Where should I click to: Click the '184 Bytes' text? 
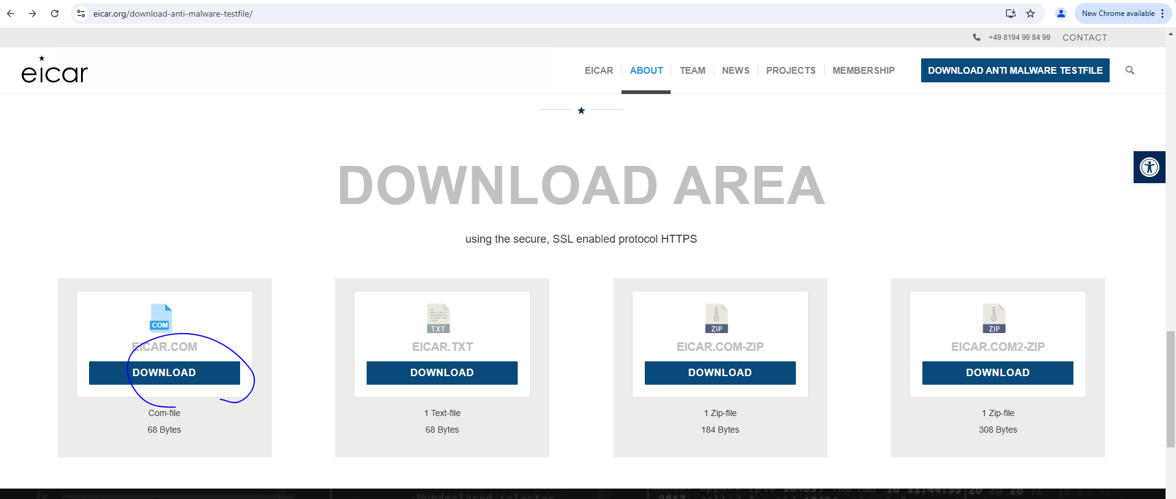tap(720, 430)
